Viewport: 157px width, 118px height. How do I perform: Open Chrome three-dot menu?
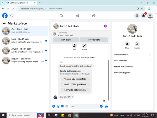tap(154, 8)
